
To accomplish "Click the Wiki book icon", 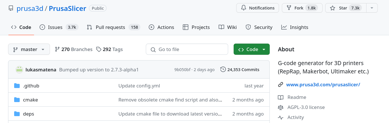I will click(x=221, y=27).
